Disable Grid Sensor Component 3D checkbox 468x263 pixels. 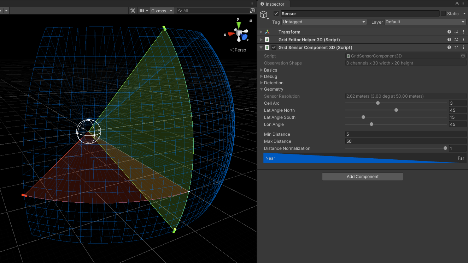coord(274,48)
